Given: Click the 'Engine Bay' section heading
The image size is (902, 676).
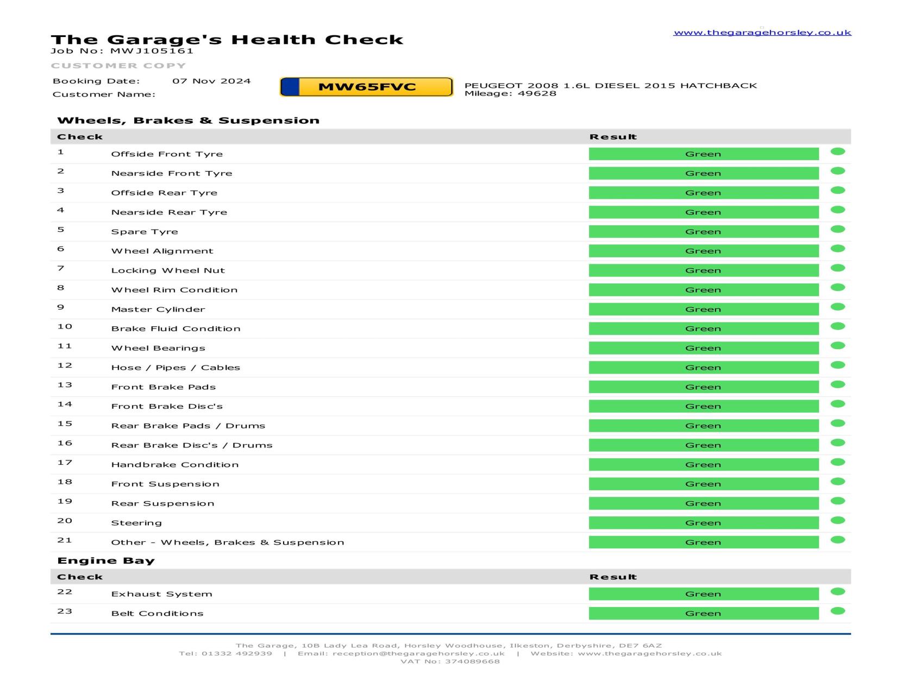Looking at the screenshot, I should (x=106, y=561).
